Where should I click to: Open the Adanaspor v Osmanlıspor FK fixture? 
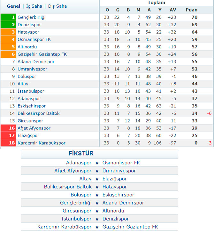pos(99,163)
